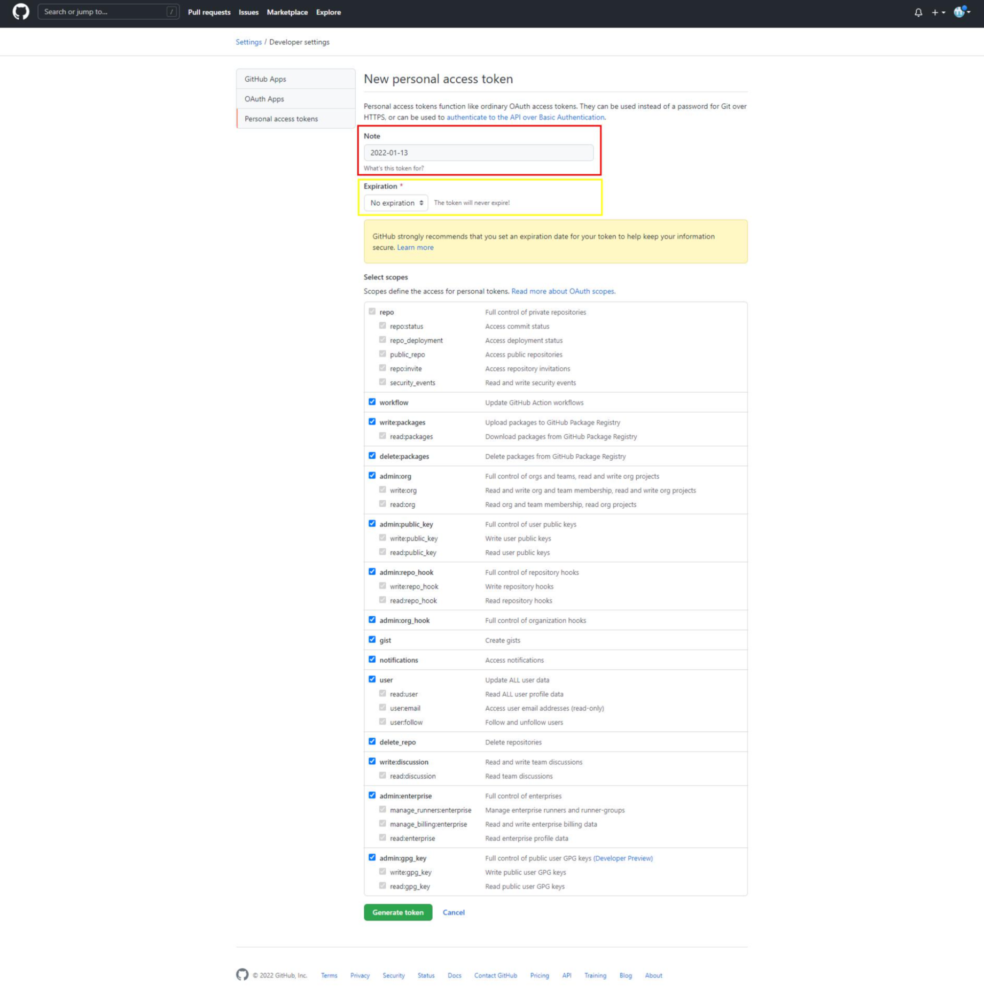Toggle the admin:gpg_key checkbox
Viewport: 984px width, 992px height.
tap(372, 858)
